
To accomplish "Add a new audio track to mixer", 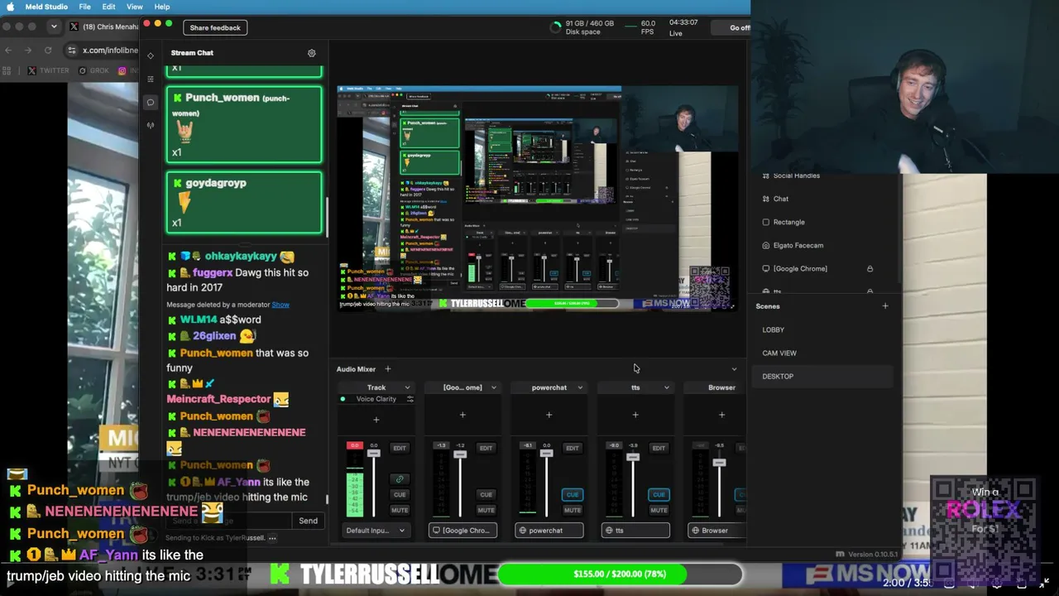I will pyautogui.click(x=387, y=369).
